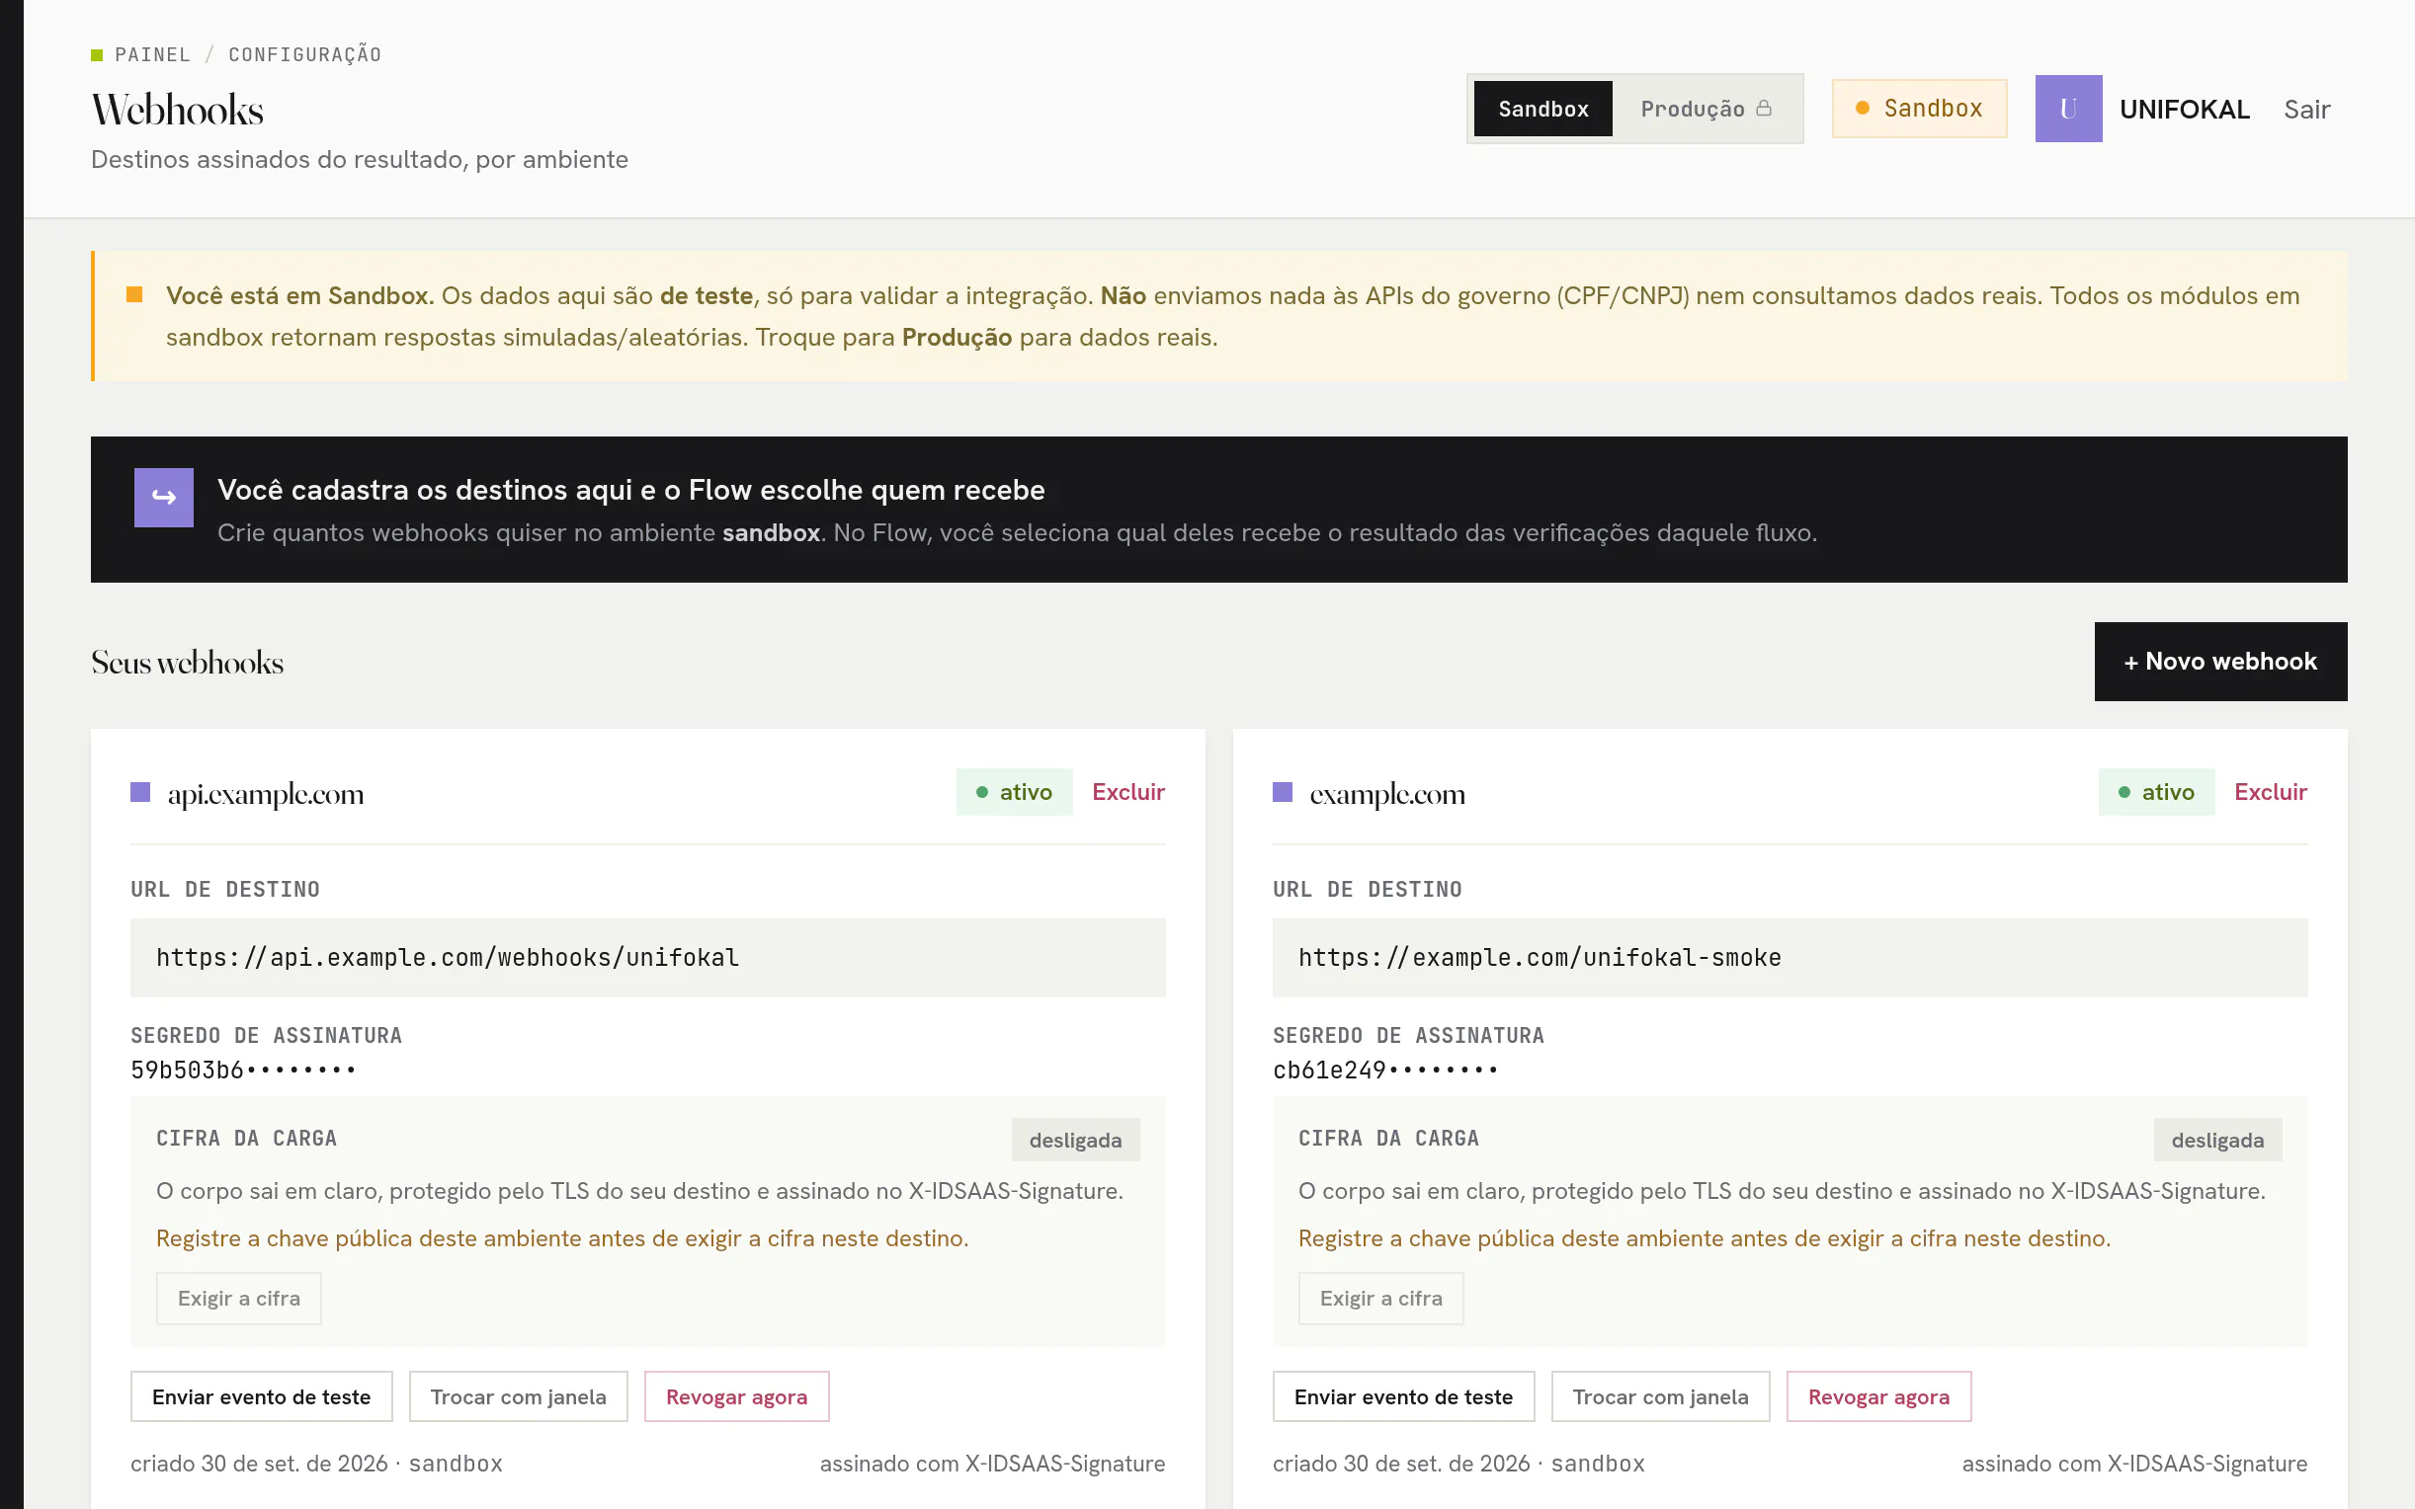
Task: Click purple square icon beside example.com title
Action: (x=1283, y=792)
